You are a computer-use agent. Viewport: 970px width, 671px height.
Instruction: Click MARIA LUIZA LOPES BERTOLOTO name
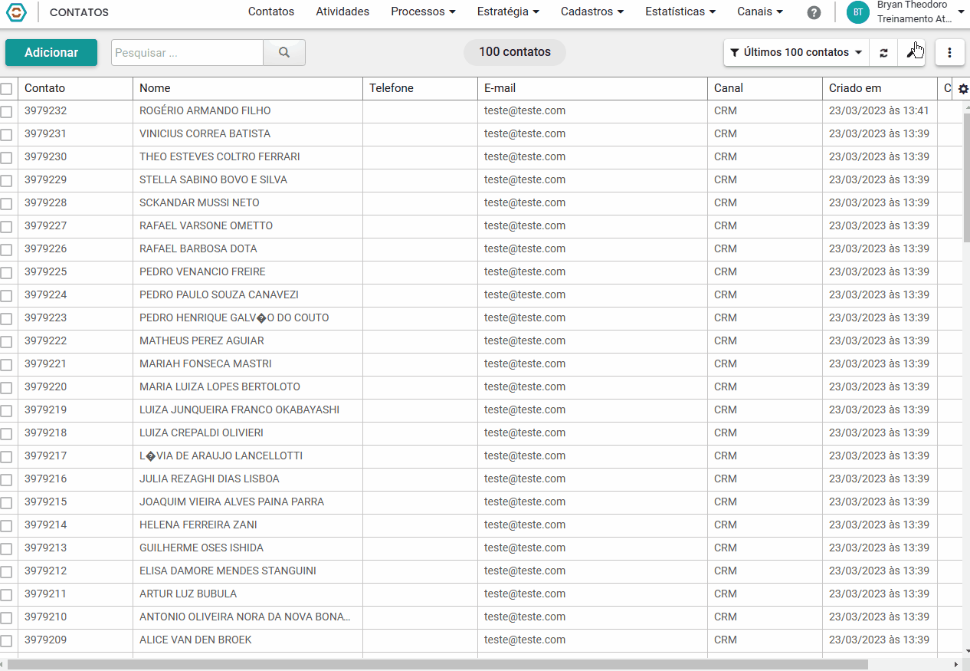coord(220,386)
